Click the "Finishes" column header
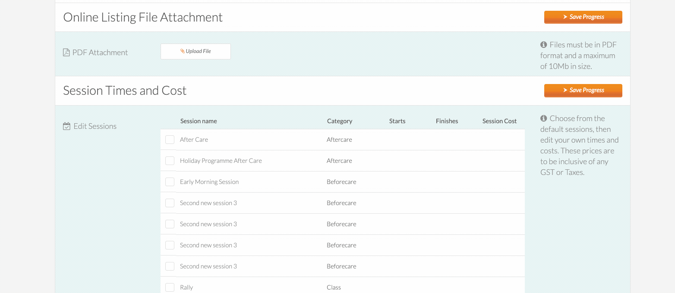Viewport: 675px width, 293px height. click(x=447, y=121)
